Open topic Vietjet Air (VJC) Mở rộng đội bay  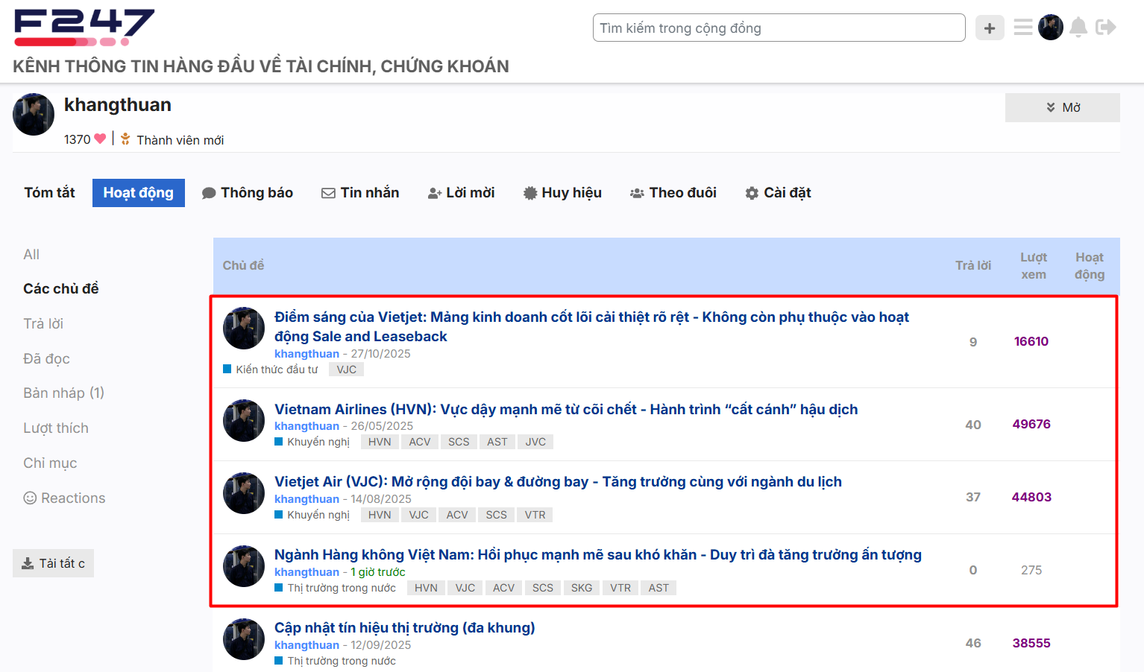(x=558, y=482)
